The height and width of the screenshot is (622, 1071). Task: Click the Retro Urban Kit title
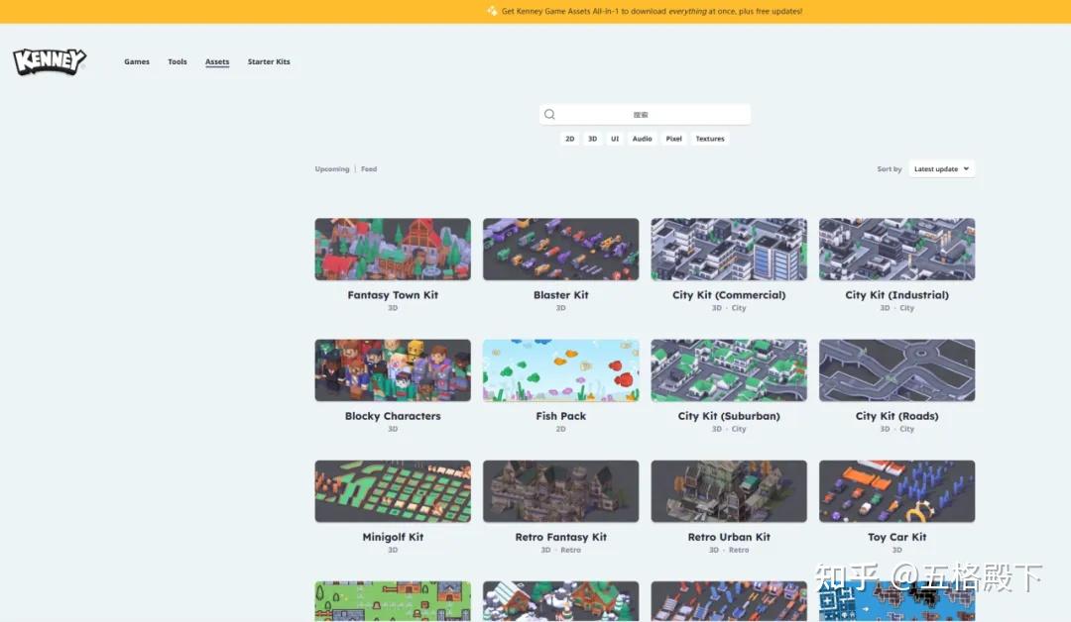pos(729,538)
